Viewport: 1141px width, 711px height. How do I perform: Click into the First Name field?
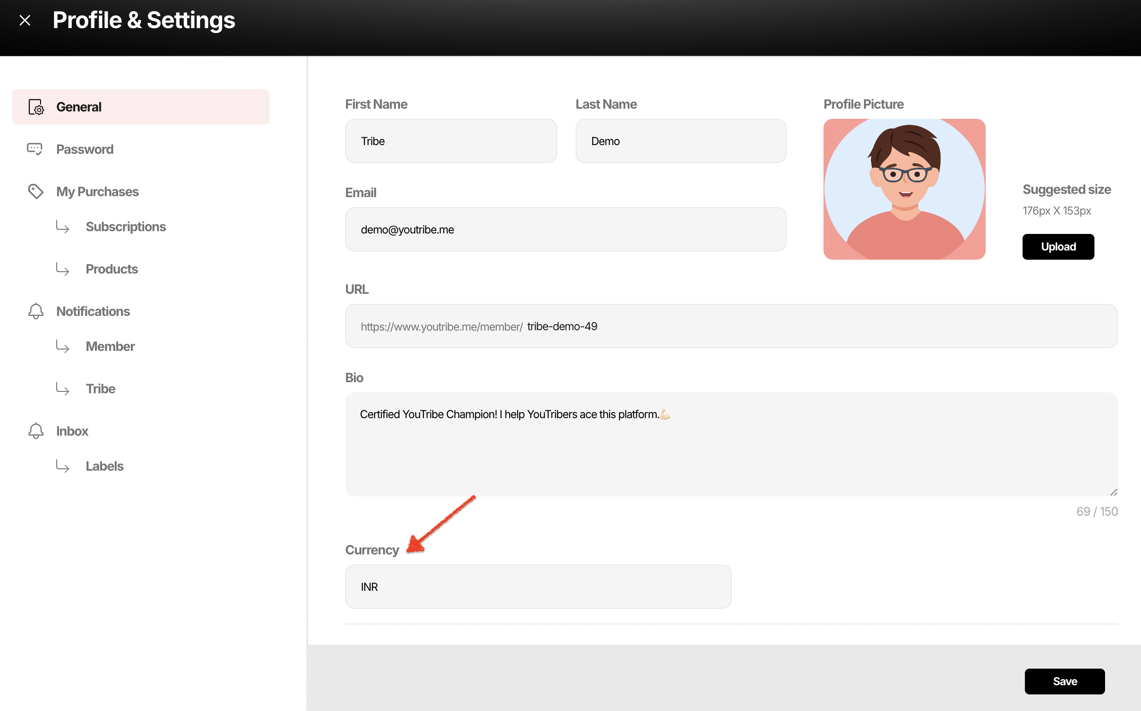pos(450,141)
